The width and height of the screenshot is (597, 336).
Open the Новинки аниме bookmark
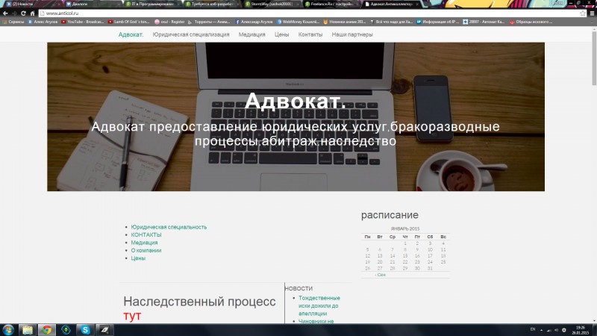coord(345,22)
